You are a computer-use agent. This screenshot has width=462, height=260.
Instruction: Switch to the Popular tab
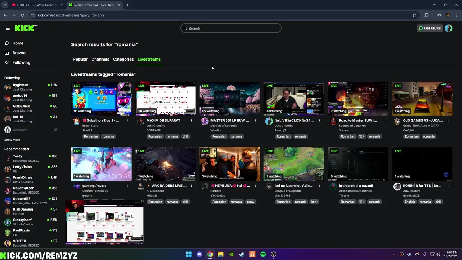[80, 59]
